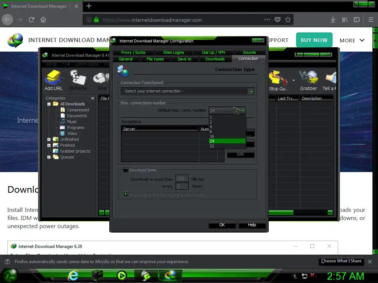Screen dimensions: 378x283
Task: Switch to Sounds tab
Action: pyautogui.click(x=249, y=52)
